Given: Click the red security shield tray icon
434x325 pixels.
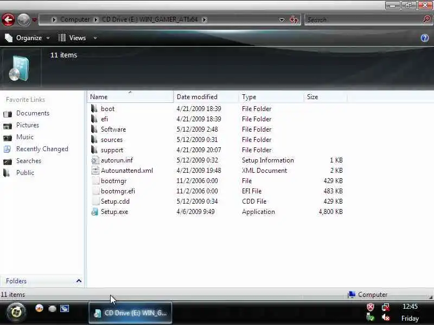Looking at the screenshot, I should (371, 307).
